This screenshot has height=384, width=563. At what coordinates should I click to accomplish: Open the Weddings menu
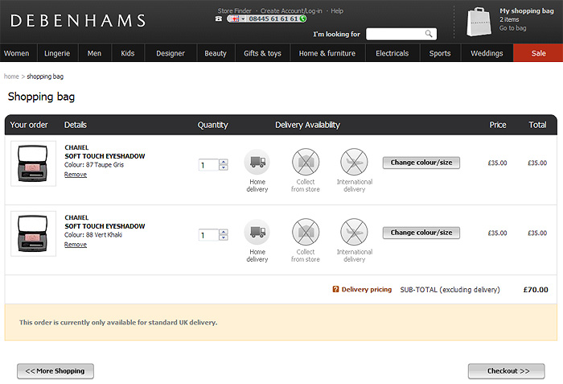pyautogui.click(x=487, y=53)
